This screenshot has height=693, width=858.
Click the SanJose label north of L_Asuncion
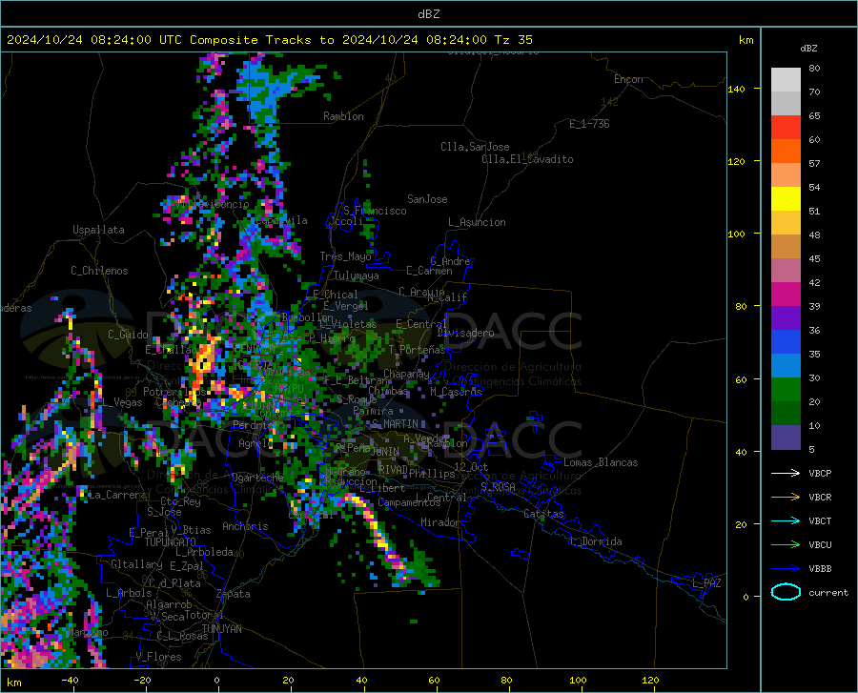pyautogui.click(x=427, y=199)
